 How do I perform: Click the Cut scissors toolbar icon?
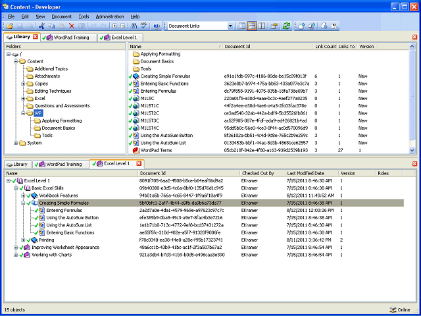click(x=41, y=26)
